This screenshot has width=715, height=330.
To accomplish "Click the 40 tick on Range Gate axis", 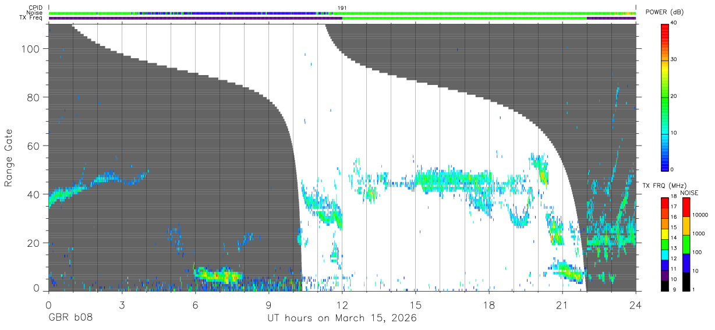I will pos(34,194).
